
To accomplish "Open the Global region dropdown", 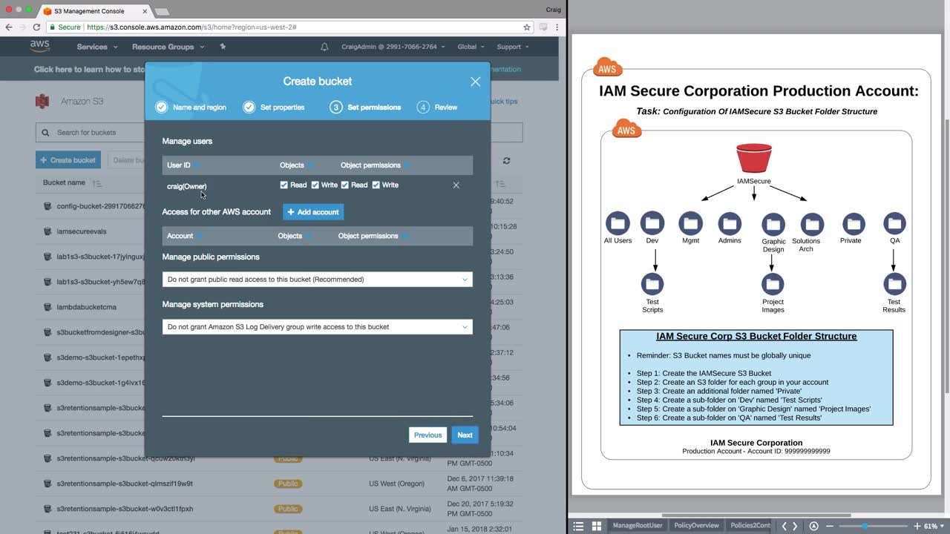I will 471,47.
